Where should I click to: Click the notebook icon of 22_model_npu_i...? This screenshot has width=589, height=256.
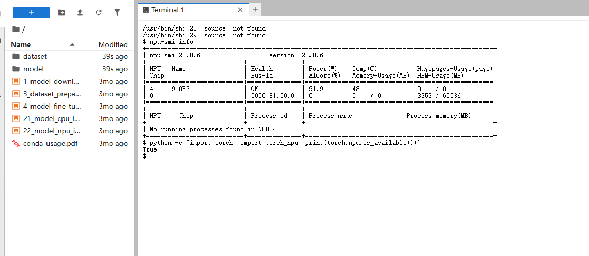16,131
